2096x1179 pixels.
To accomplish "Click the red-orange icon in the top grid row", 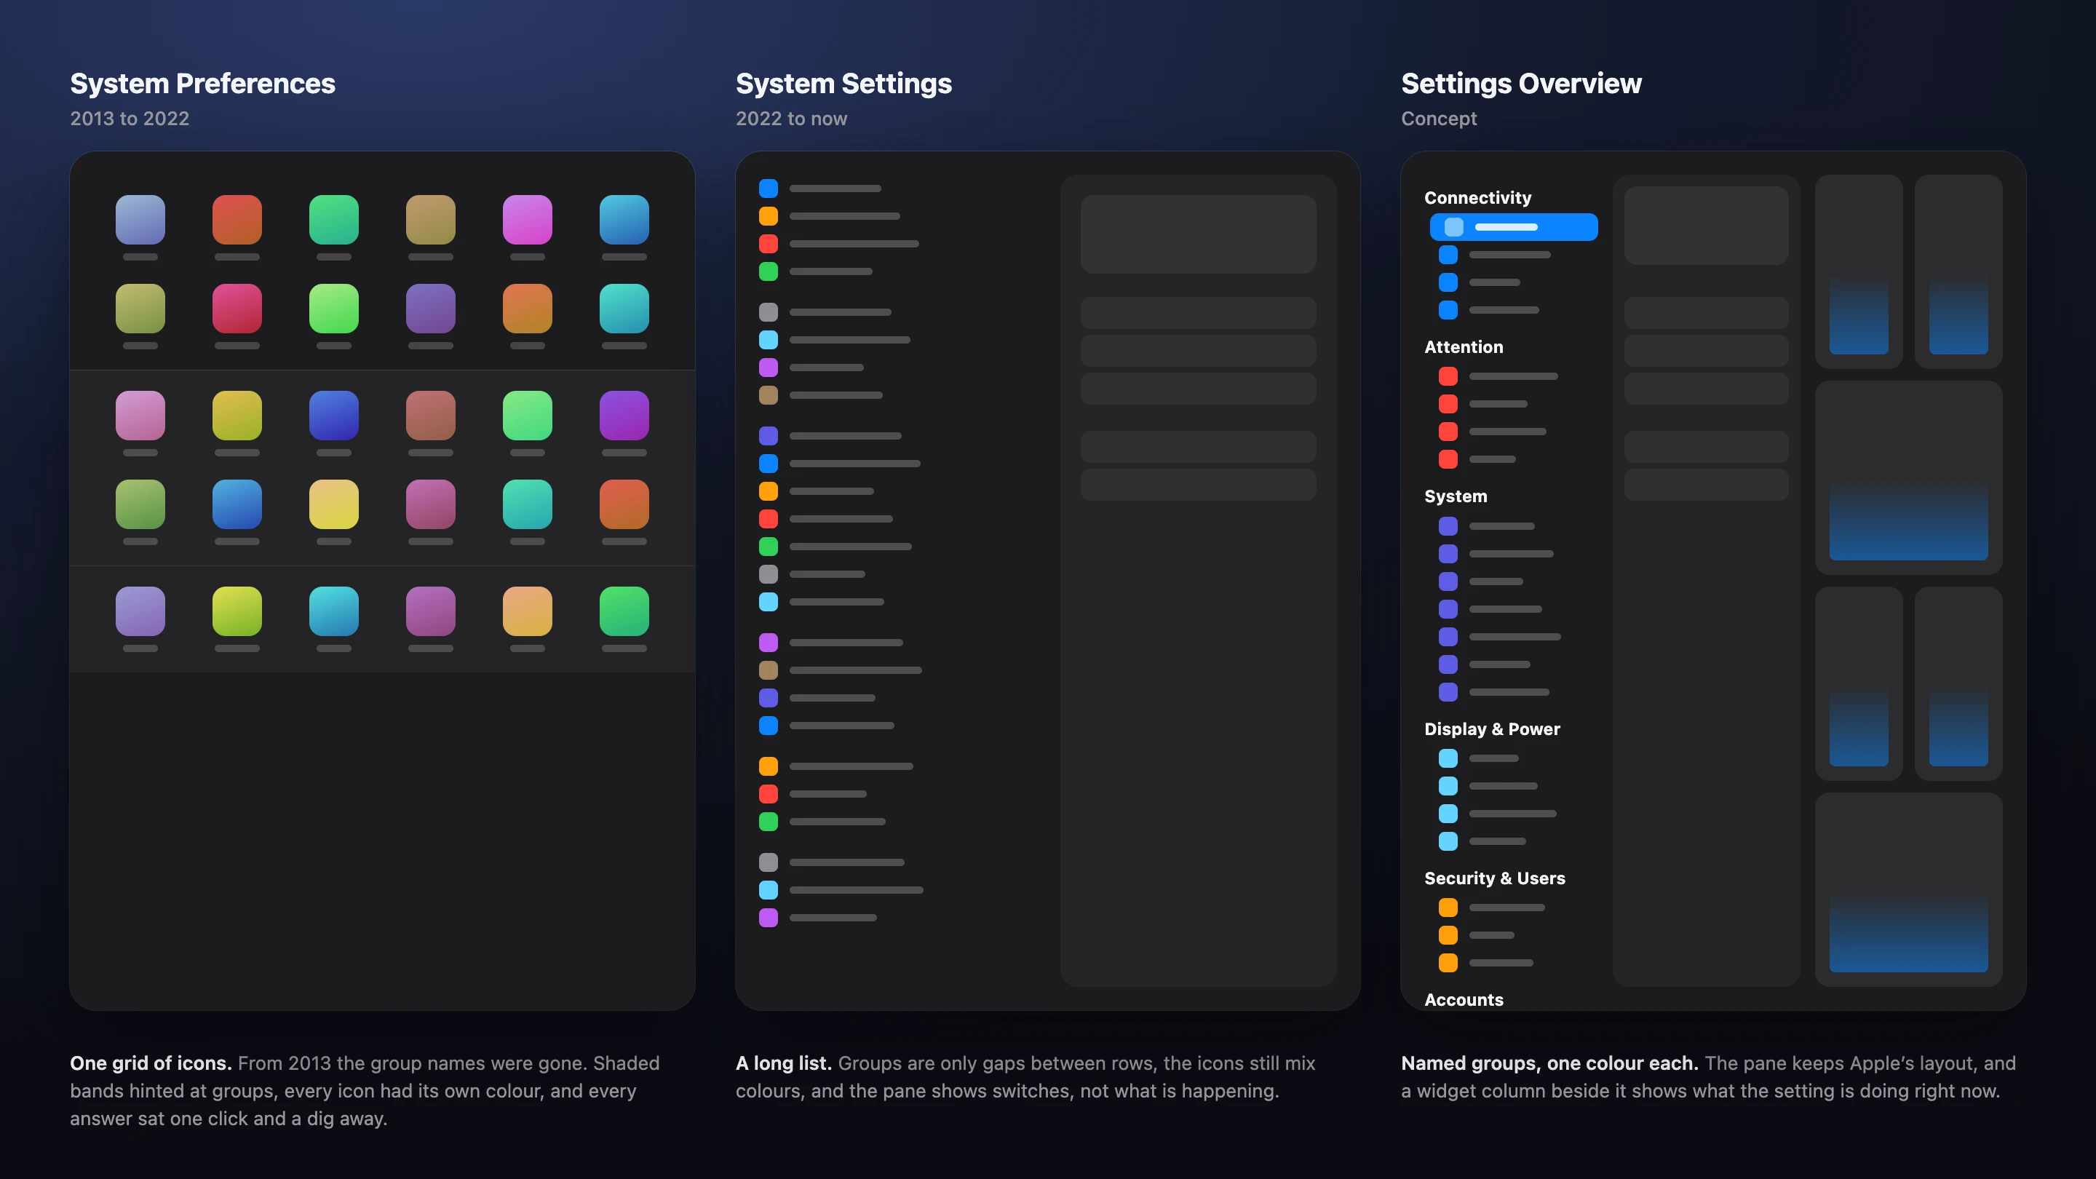I will [237, 220].
